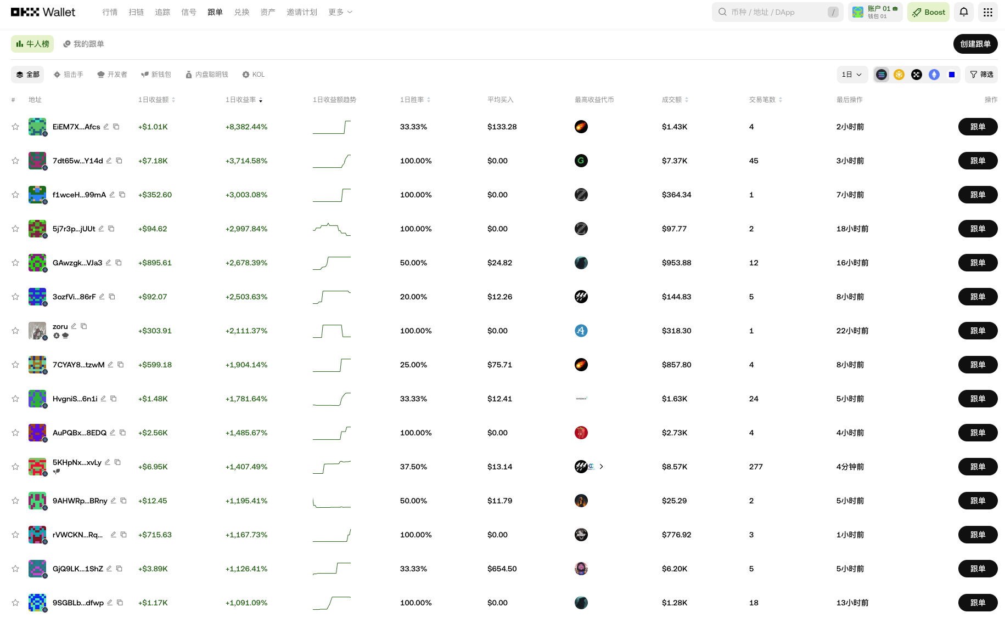Select the Ethereum chain icon
Image resolution: width=1005 pixels, height=618 pixels.
click(934, 75)
